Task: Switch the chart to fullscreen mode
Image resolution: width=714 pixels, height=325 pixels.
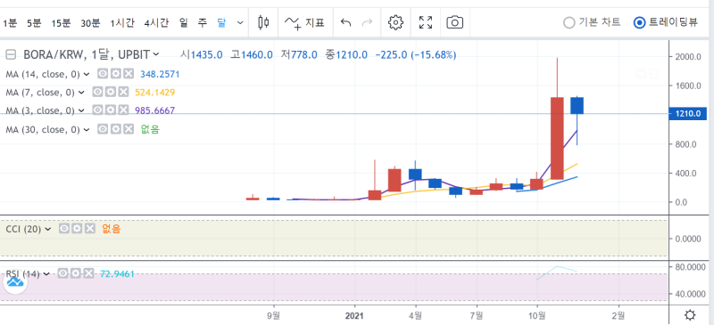Action: point(426,22)
